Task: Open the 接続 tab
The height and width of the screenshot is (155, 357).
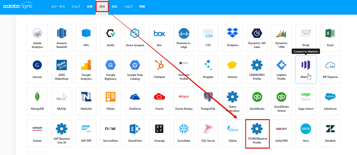Action: click(102, 7)
